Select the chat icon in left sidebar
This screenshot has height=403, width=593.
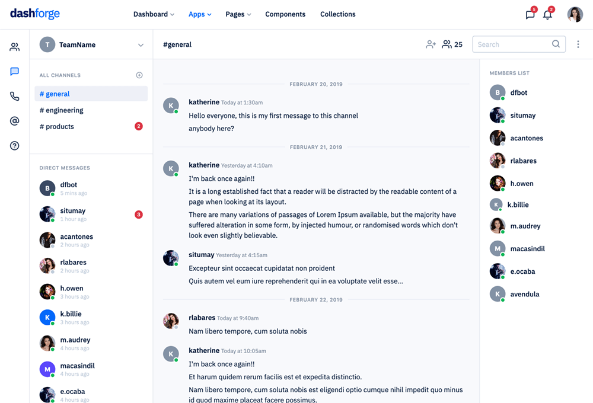[x=15, y=72]
